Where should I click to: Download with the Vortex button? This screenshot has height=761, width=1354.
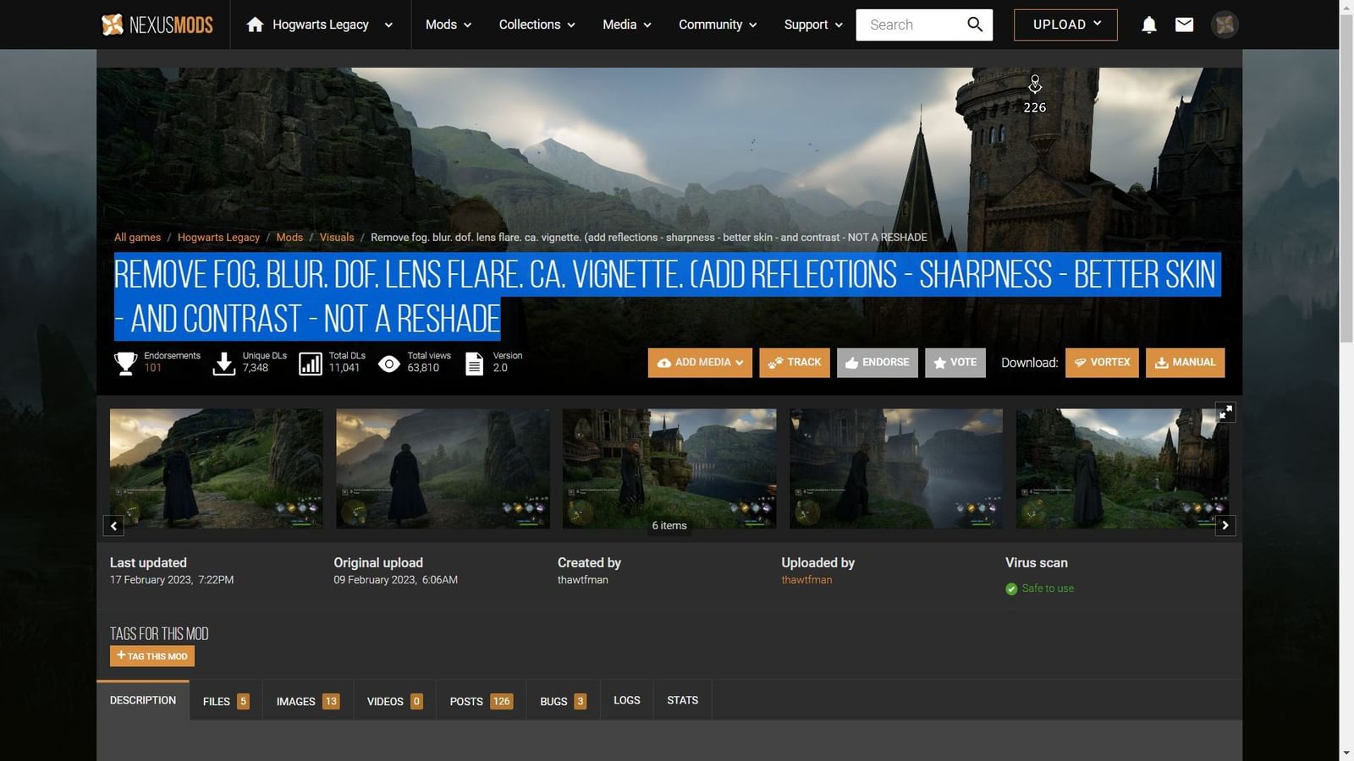coord(1102,363)
